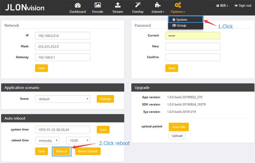Sync the system time
The width and height of the screenshot is (255, 163).
click(x=103, y=130)
